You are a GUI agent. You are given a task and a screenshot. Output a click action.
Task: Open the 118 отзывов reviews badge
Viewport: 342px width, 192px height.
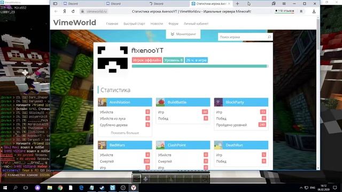(x=284, y=11)
